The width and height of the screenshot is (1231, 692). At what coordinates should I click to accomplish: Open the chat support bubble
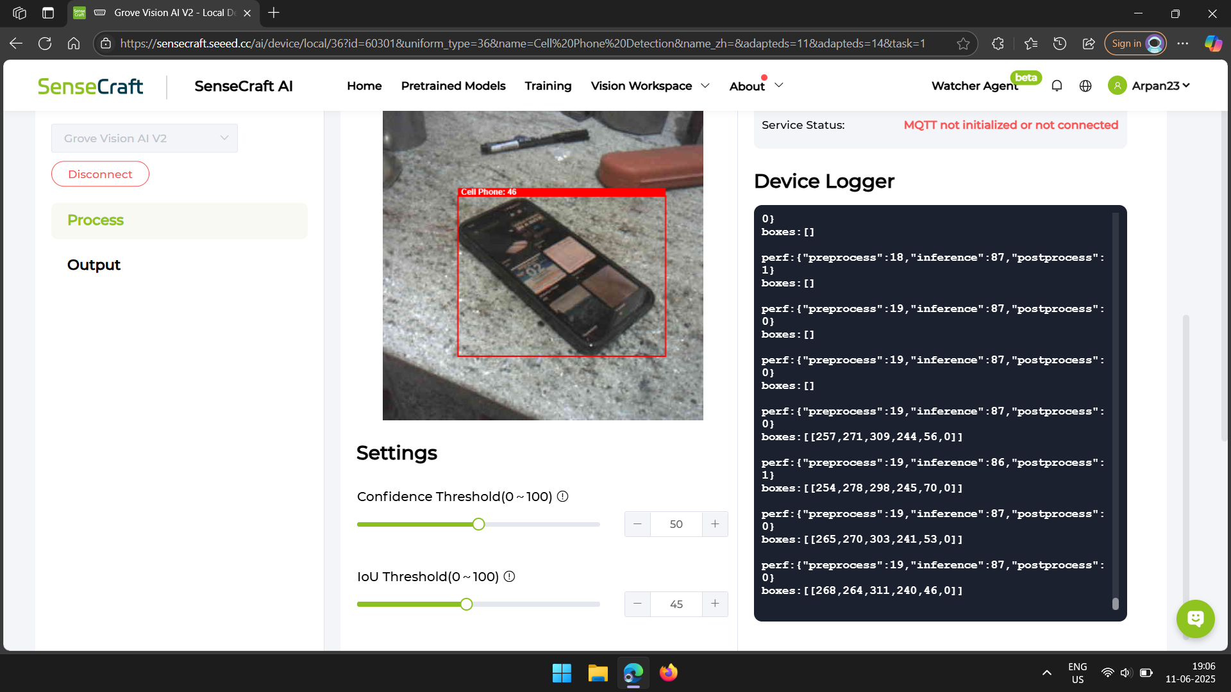pyautogui.click(x=1195, y=618)
